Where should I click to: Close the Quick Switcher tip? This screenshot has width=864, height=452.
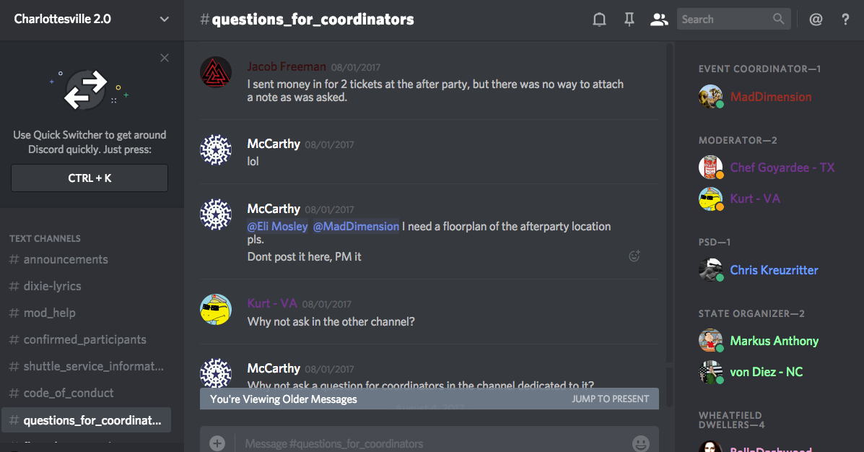(x=165, y=58)
